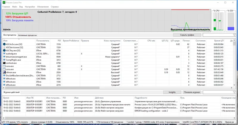The height and width of the screenshot is (125, 238).
Task: Click the action log filter funnel icon
Action: [x=234, y=92]
